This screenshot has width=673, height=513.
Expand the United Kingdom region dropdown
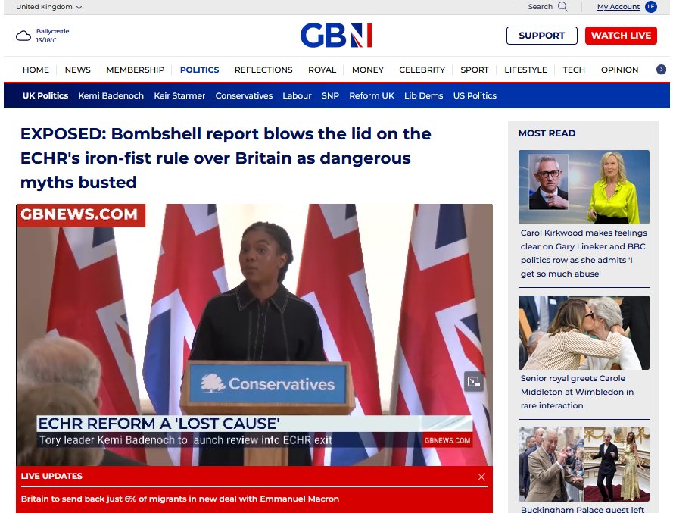[49, 7]
